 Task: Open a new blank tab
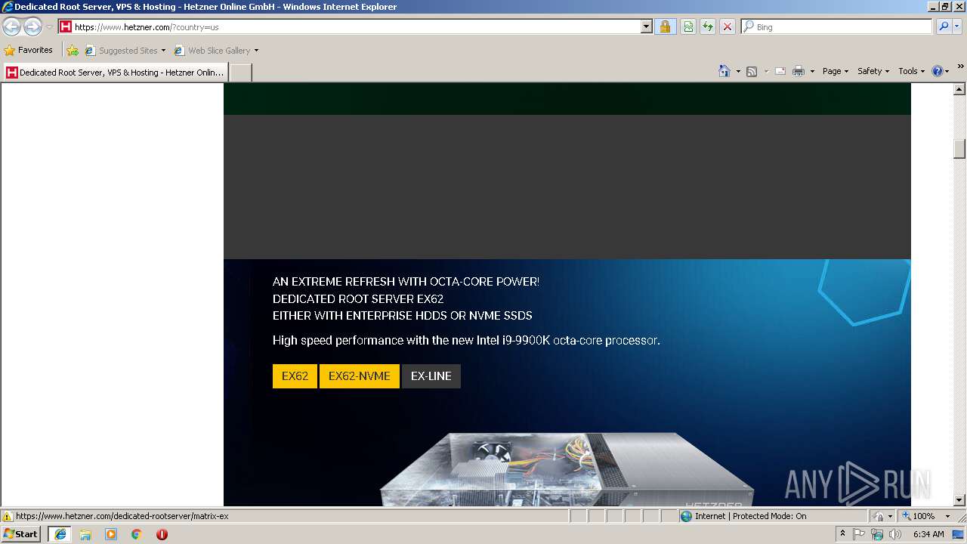click(x=240, y=73)
